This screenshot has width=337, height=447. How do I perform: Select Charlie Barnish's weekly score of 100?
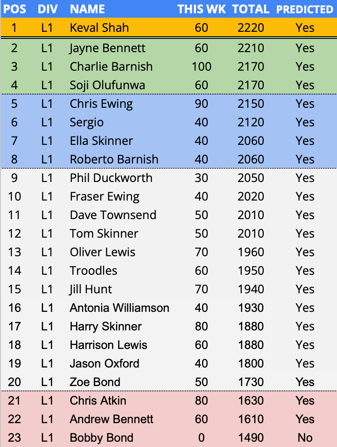(202, 67)
